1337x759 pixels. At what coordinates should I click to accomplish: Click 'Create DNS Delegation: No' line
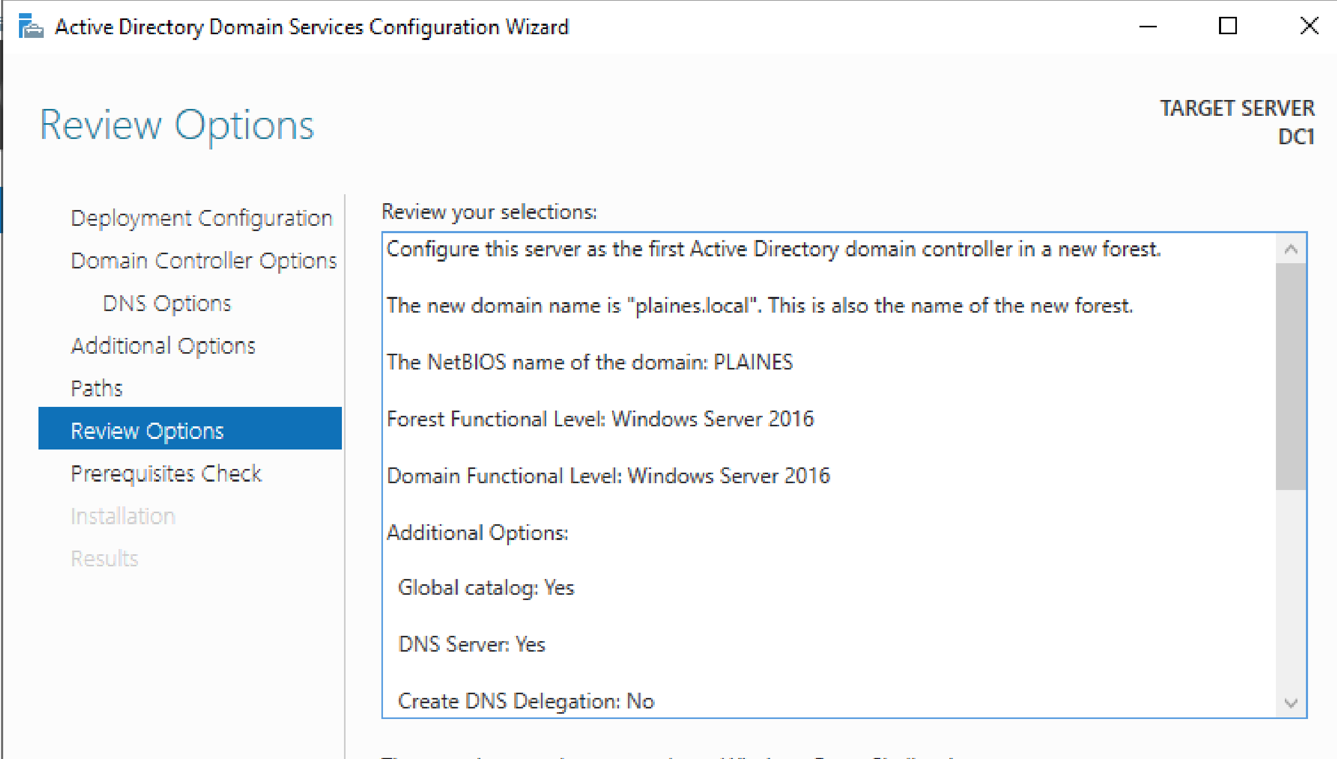tap(526, 701)
